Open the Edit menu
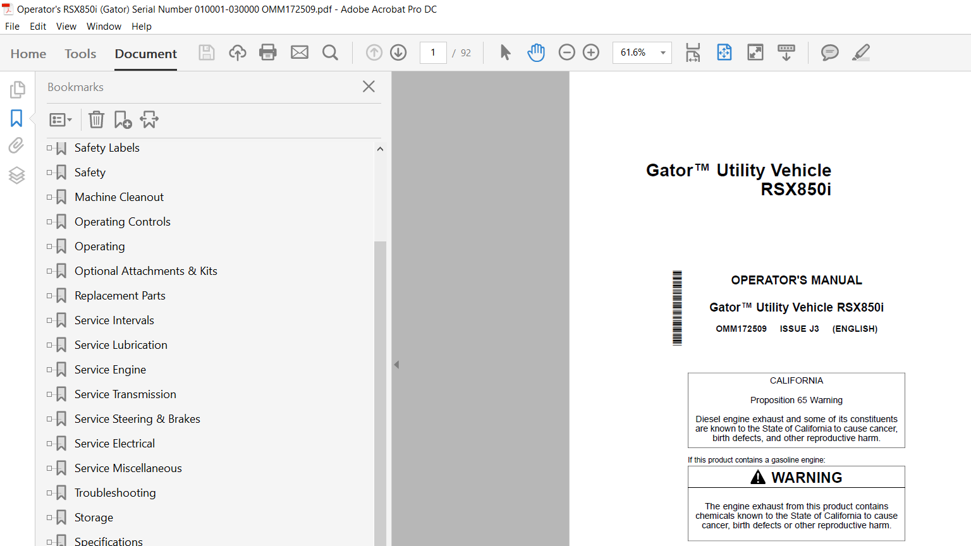971x546 pixels. (38, 27)
